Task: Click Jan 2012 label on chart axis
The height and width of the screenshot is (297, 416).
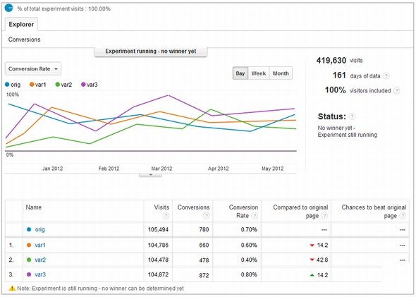Action: click(53, 169)
